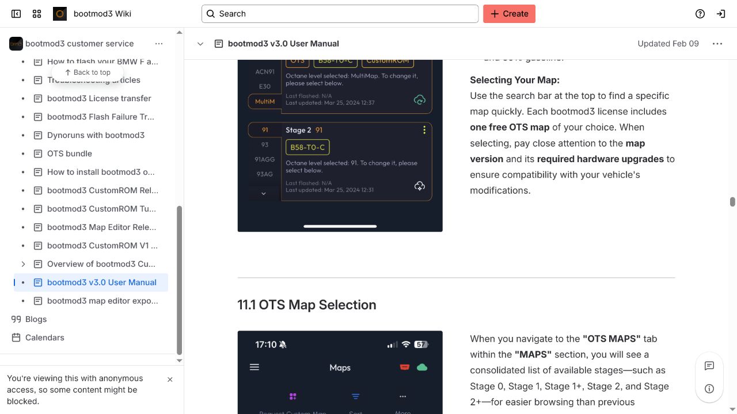Open bootmod3 CustomROM Tu... page
Viewport: 737px width, 414px height.
point(101,209)
